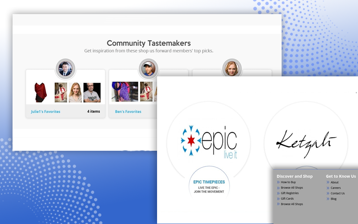Open Julie1's Favorites link
Image resolution: width=358 pixels, height=224 pixels.
pos(46,112)
